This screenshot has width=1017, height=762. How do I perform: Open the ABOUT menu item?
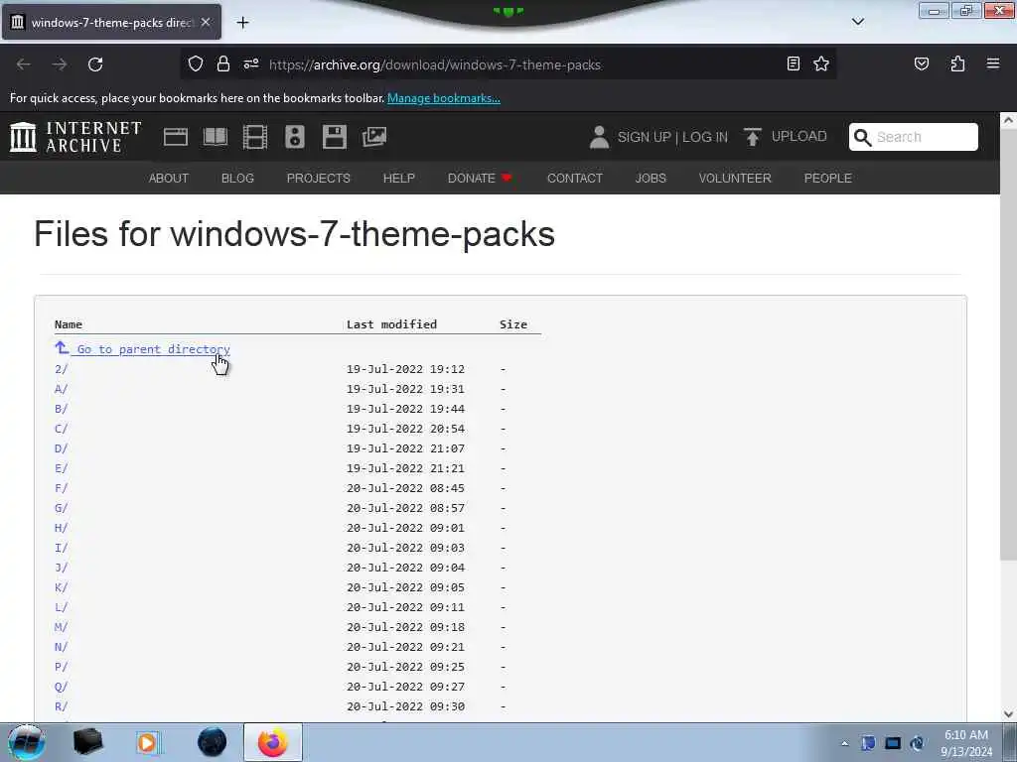(169, 179)
